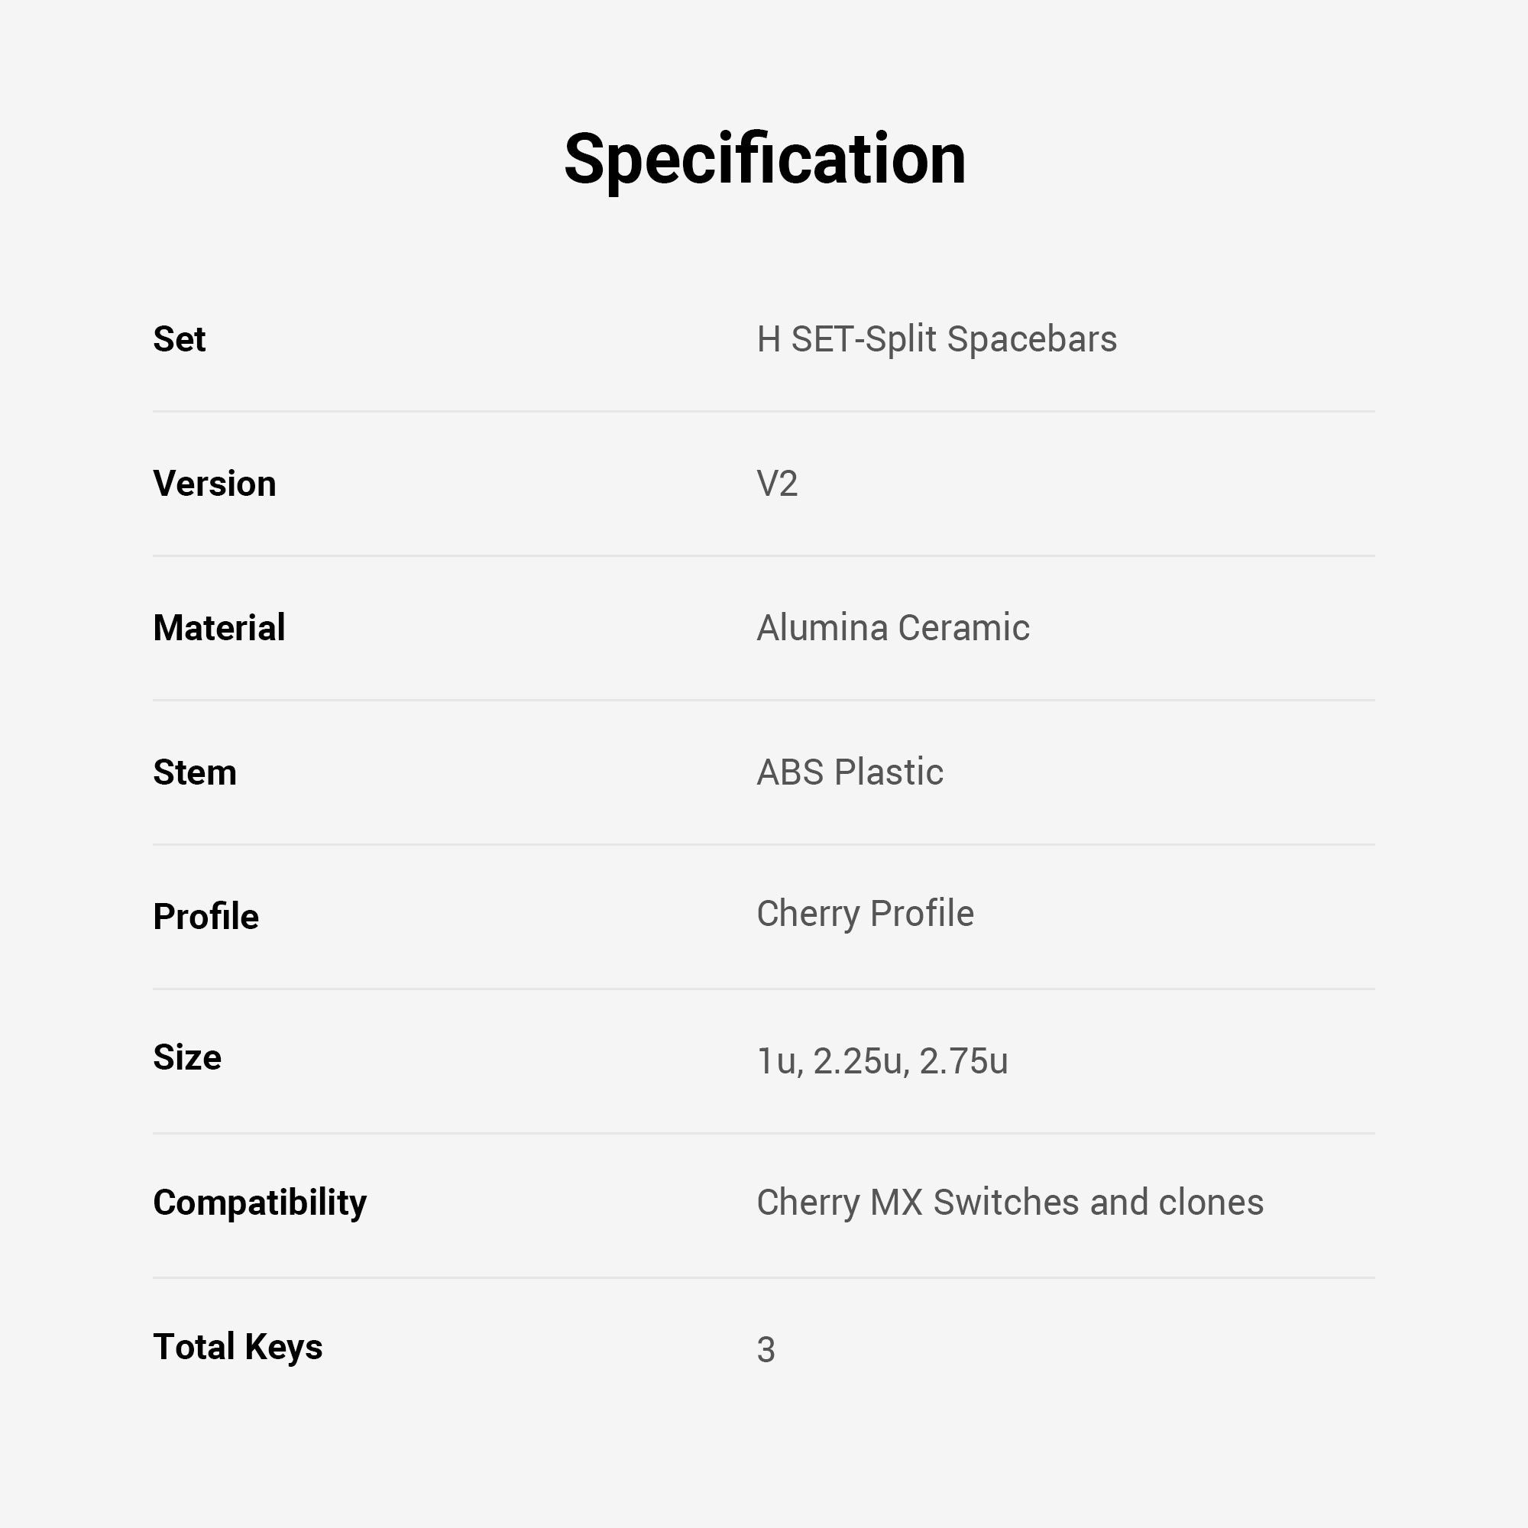Click the divider line below the Set row
The image size is (1528, 1528).
764,411
